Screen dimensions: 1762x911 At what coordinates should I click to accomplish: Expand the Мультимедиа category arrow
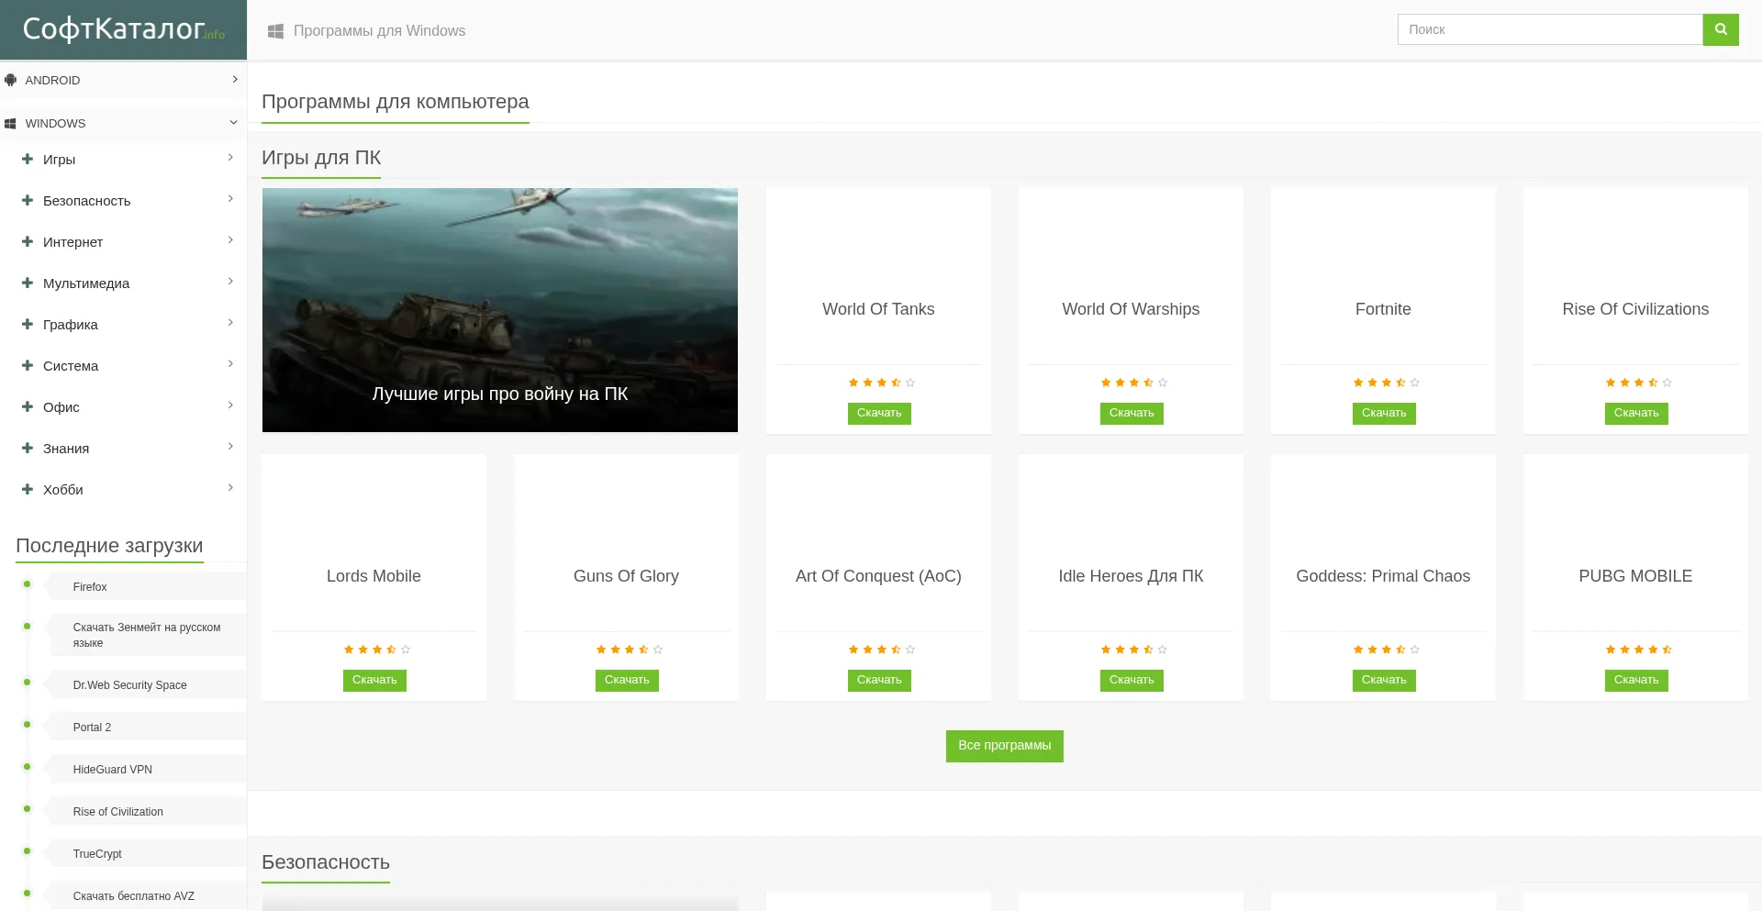coord(230,282)
